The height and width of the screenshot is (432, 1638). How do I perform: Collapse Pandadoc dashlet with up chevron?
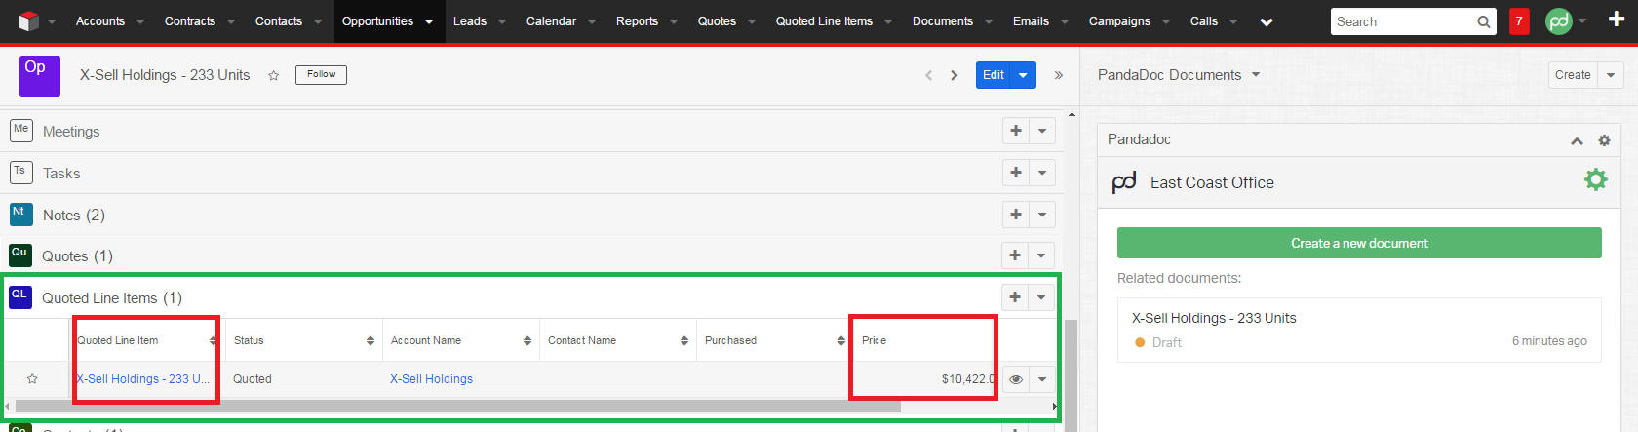click(x=1577, y=140)
